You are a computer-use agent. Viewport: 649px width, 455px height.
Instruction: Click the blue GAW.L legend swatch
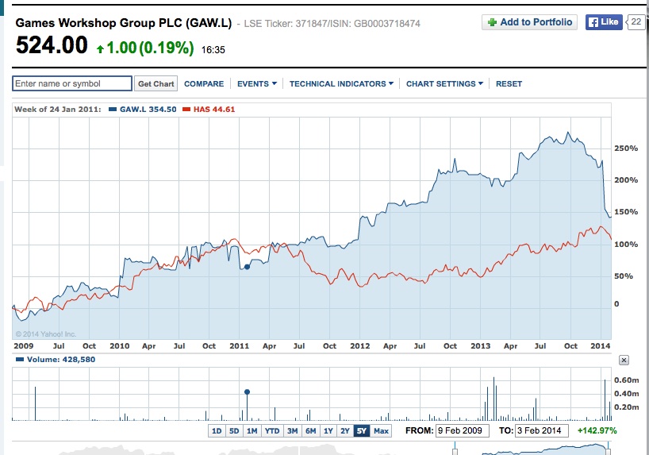[x=112, y=109]
